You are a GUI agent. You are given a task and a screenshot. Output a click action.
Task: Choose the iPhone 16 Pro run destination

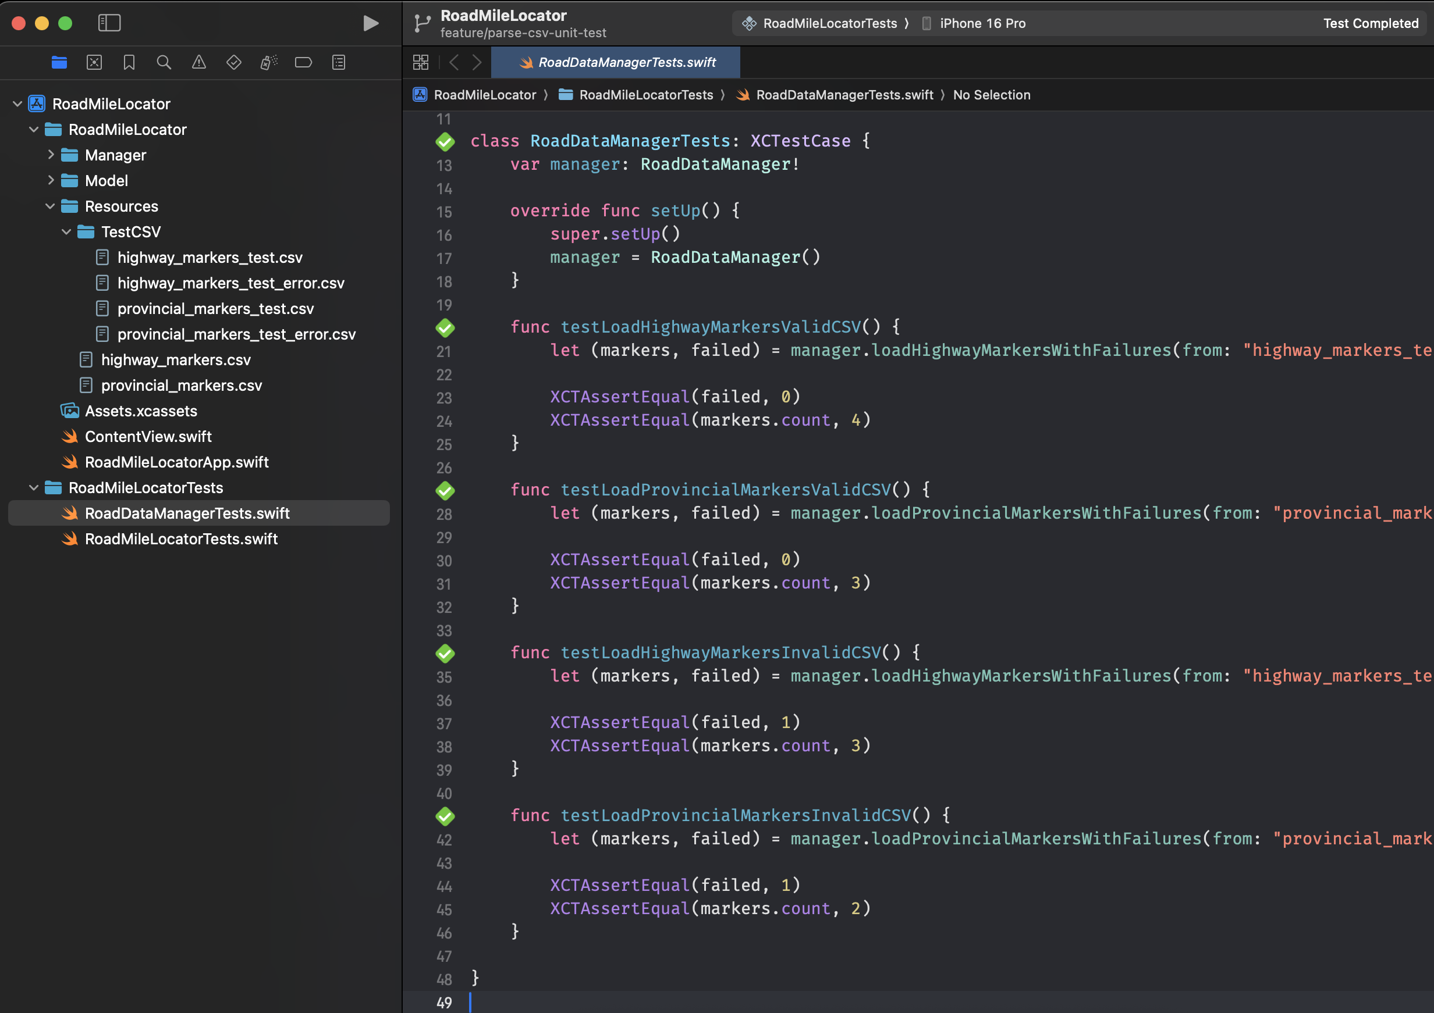[x=981, y=23]
